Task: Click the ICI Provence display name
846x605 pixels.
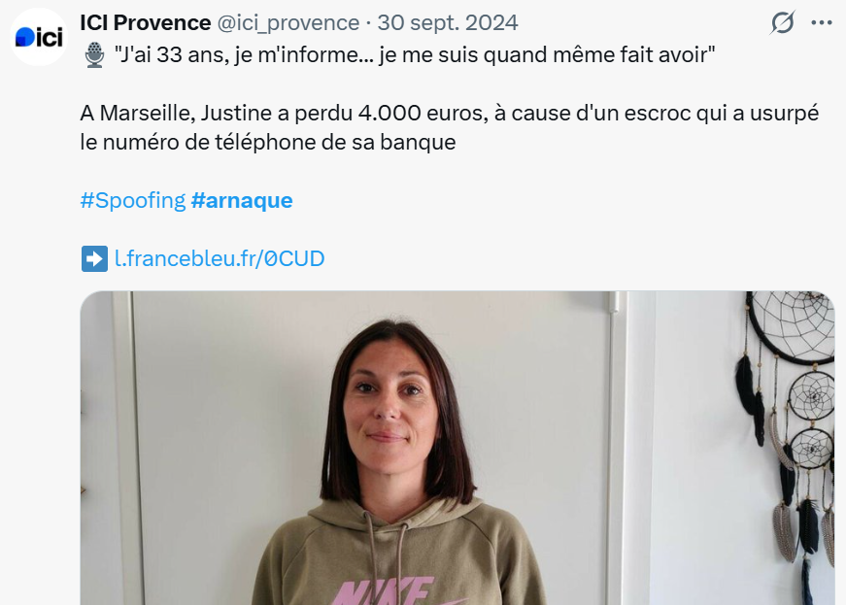Action: click(x=145, y=22)
